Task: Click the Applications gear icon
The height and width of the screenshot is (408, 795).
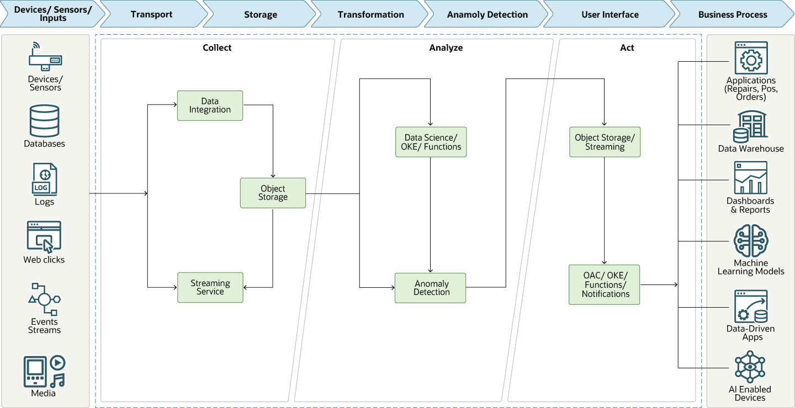Action: pyautogui.click(x=750, y=57)
